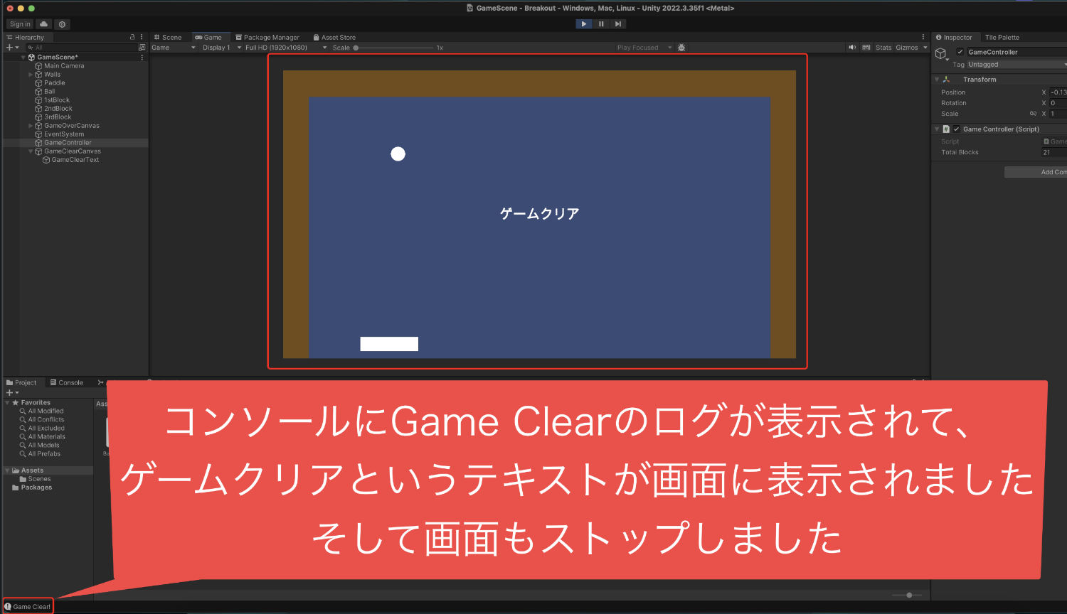Toggle the Scale constrain proportions link
Screen dimensions: 1067x614
(1033, 114)
